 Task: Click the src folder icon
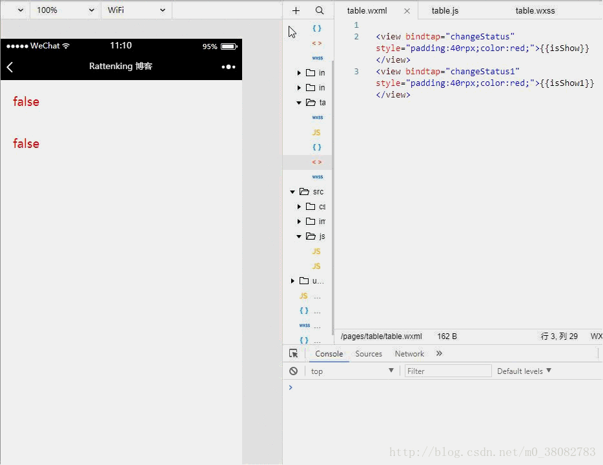tap(304, 191)
